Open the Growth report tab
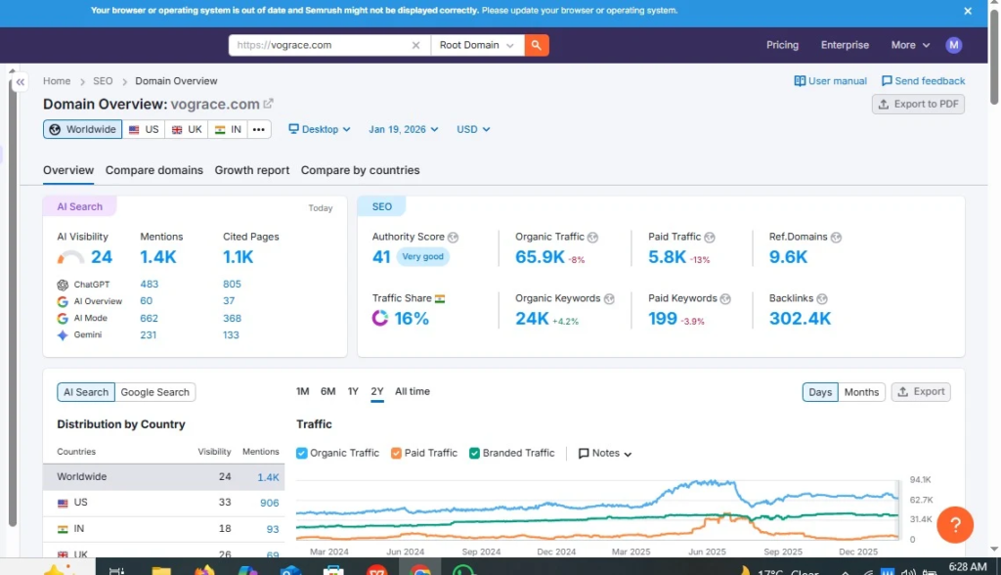Screen dimensions: 1001x575 (x=252, y=170)
